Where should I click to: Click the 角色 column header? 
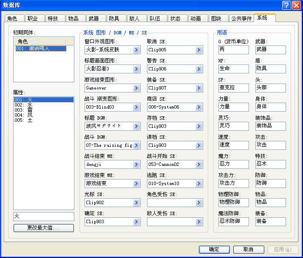[x=40, y=41]
